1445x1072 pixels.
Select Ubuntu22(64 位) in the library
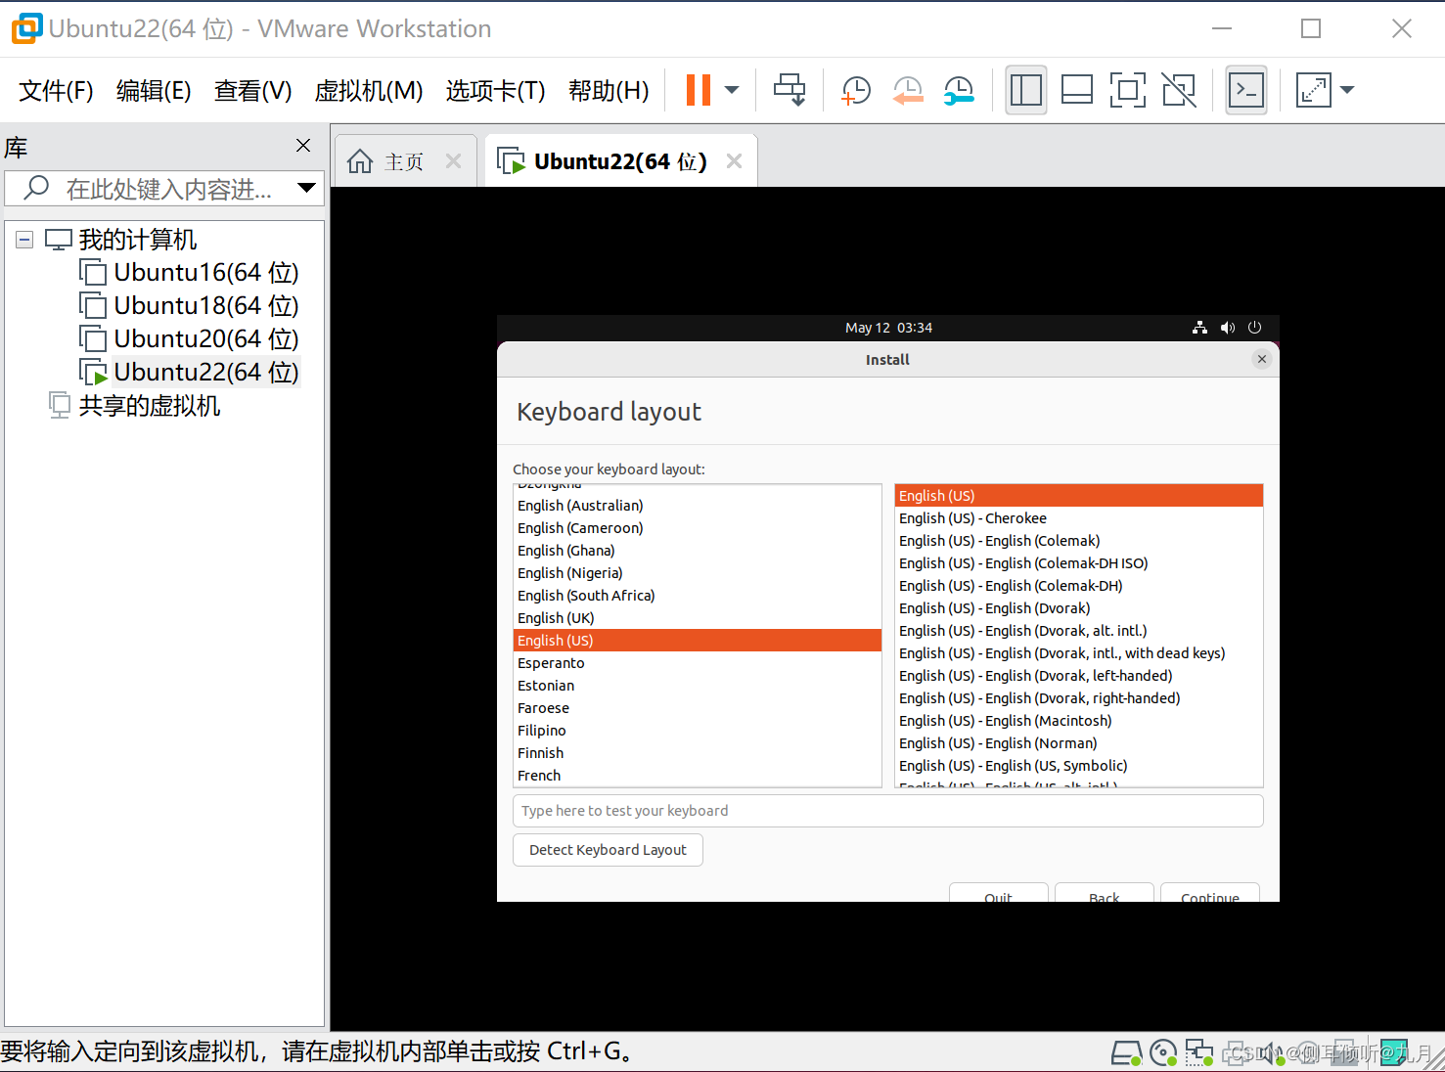point(189,373)
